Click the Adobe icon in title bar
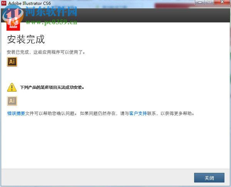The image size is (231, 187). click(4, 3)
